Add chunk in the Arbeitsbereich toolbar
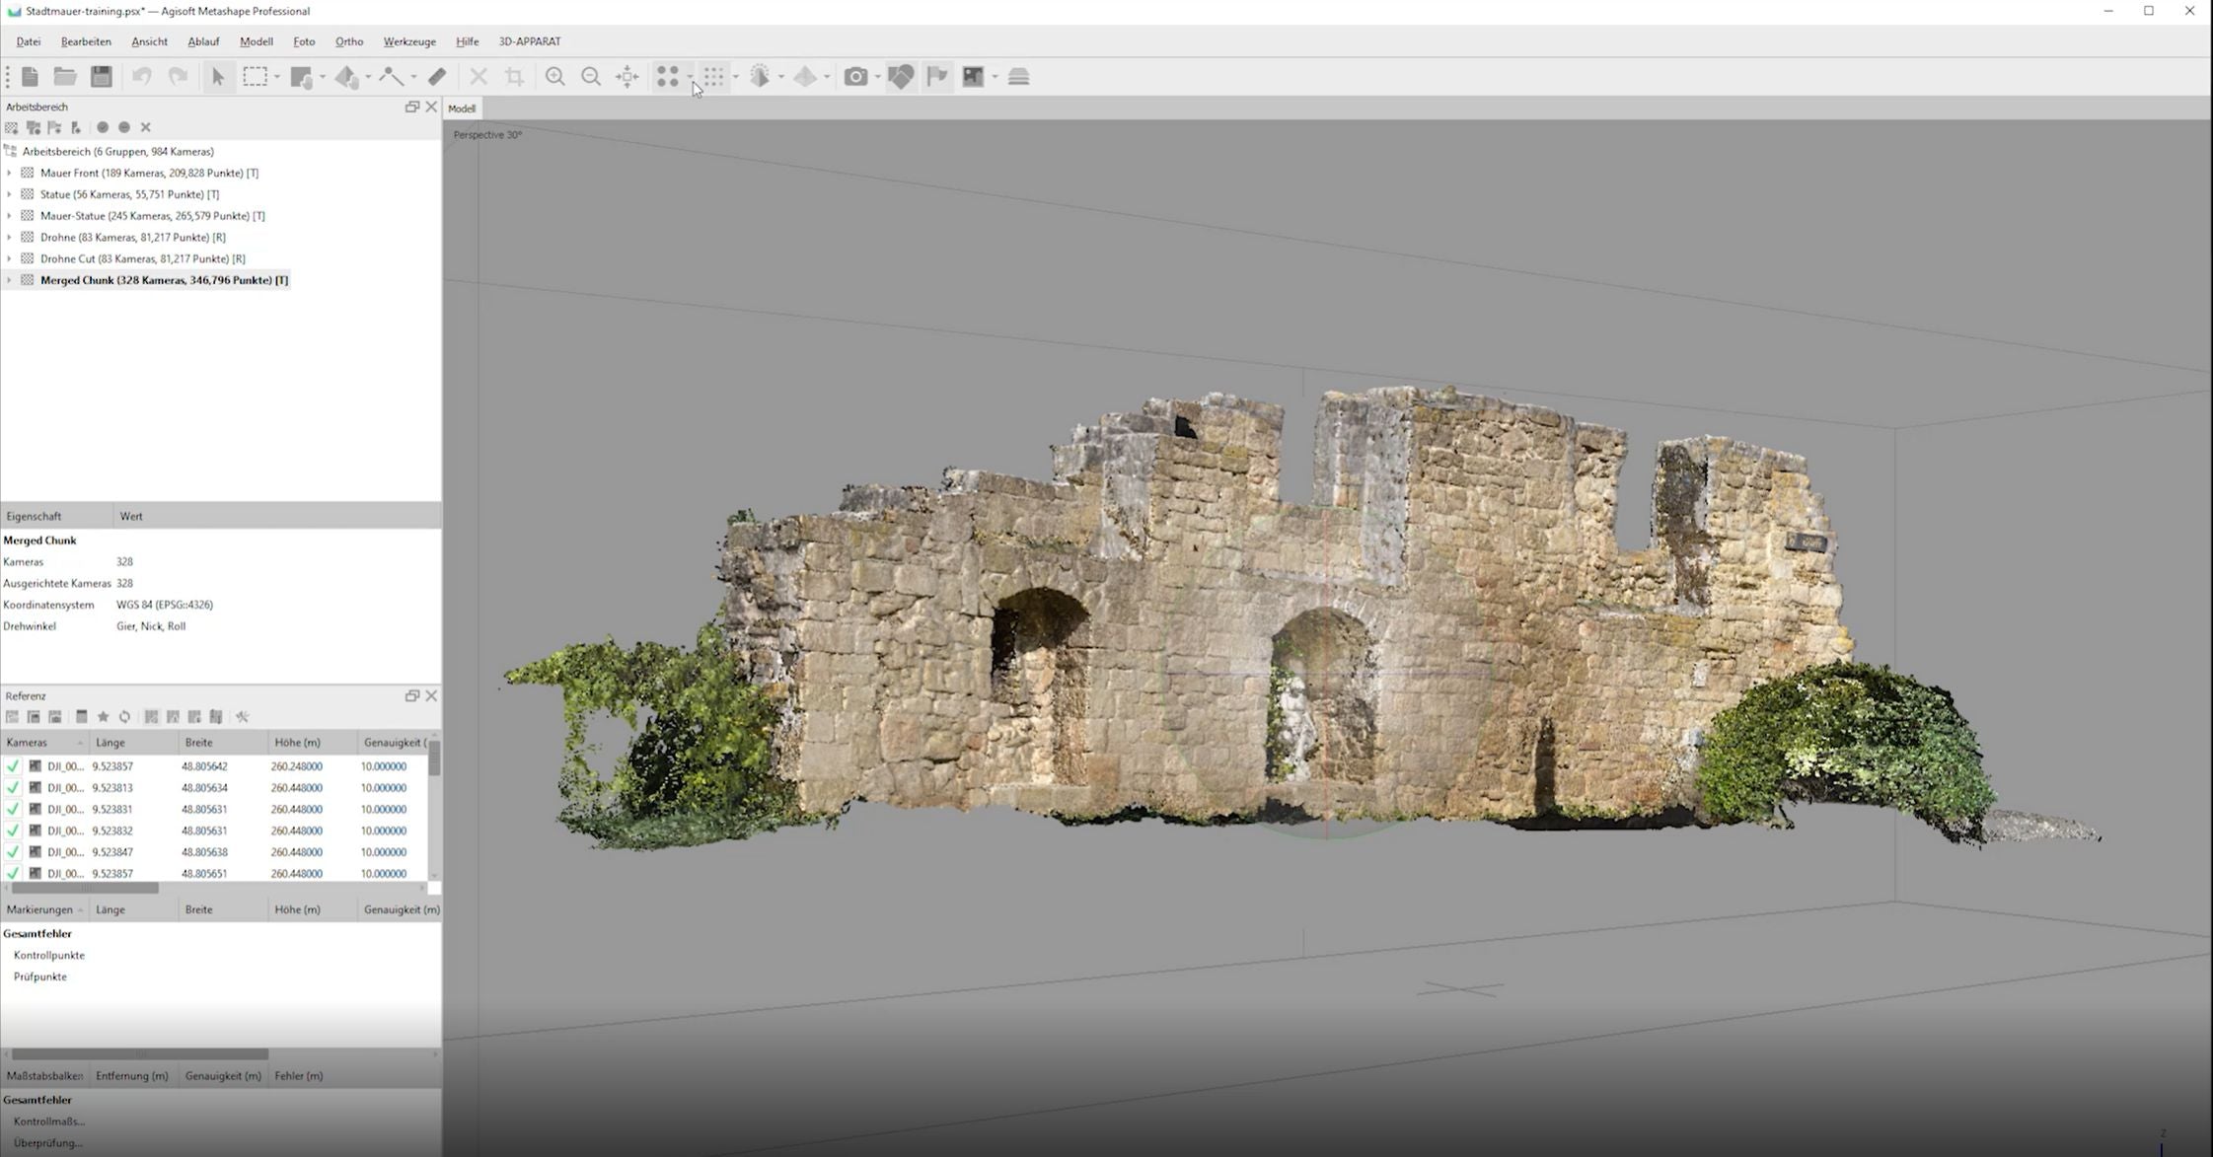This screenshot has height=1157, width=2213. [12, 127]
